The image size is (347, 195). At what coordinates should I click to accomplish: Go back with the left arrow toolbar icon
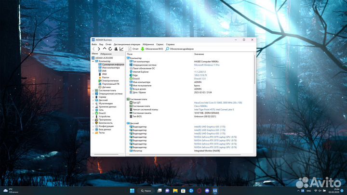93,49
